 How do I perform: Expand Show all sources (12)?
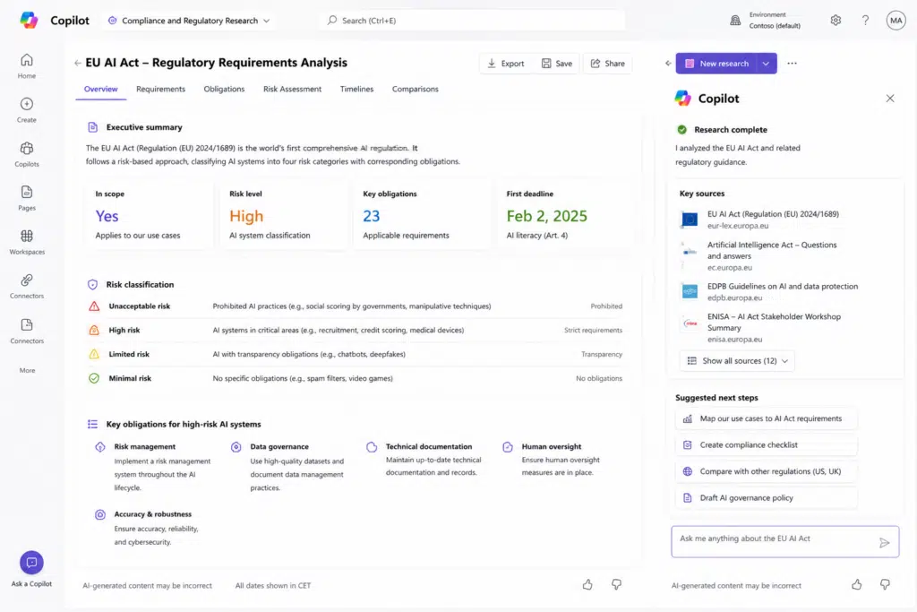pos(737,361)
